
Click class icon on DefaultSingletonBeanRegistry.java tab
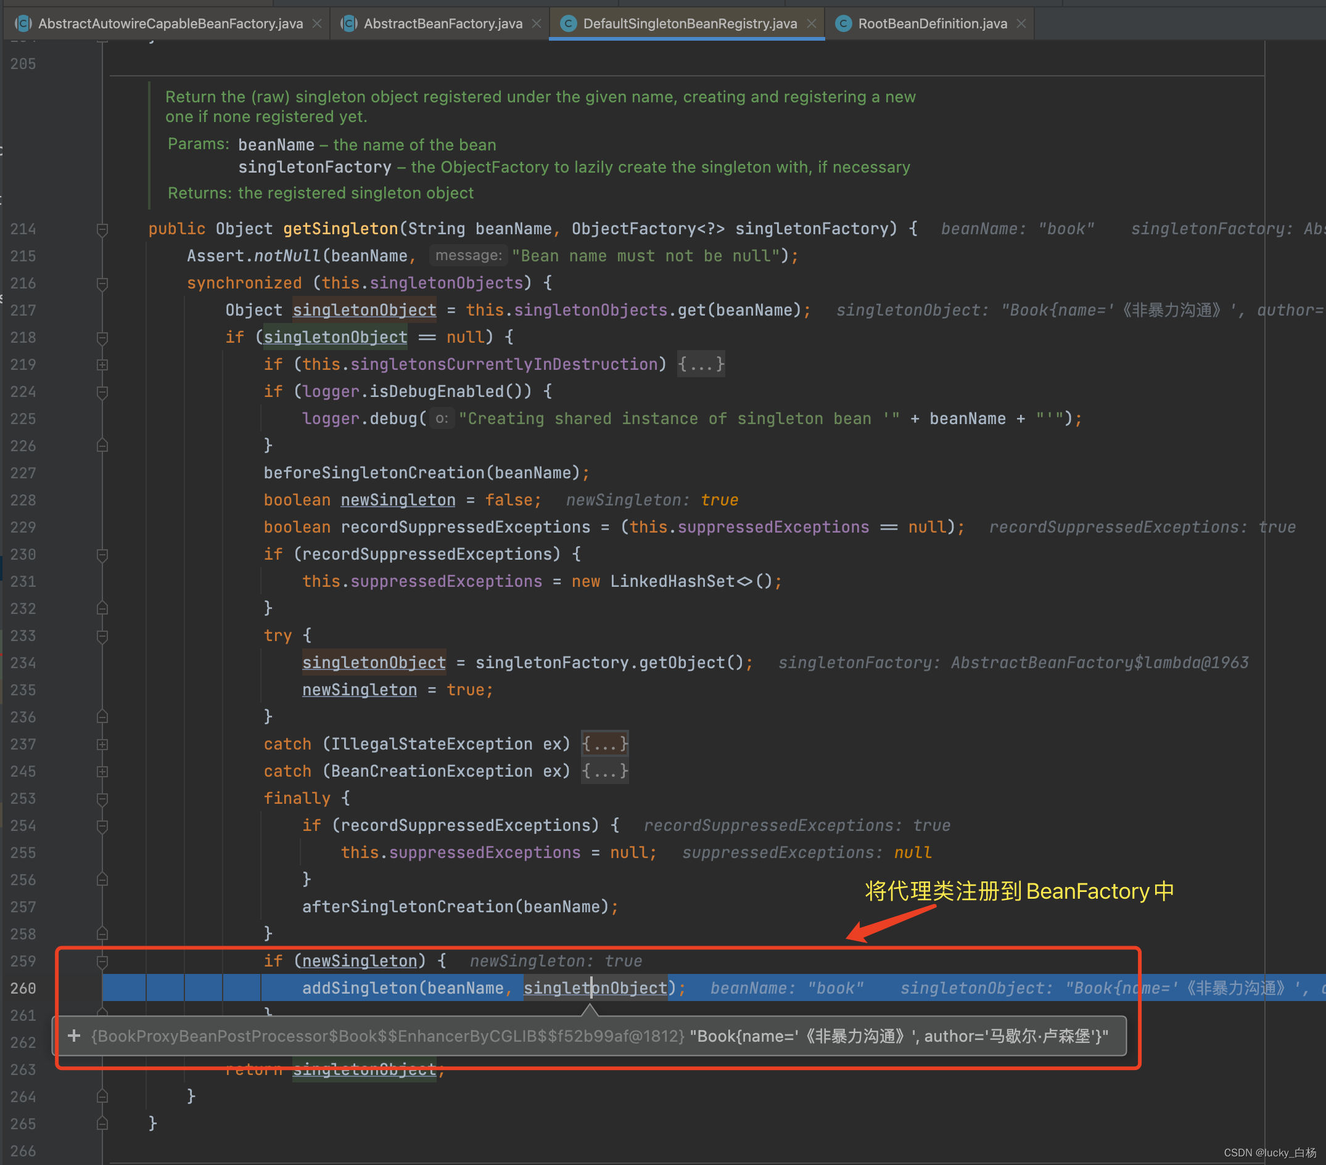click(568, 23)
